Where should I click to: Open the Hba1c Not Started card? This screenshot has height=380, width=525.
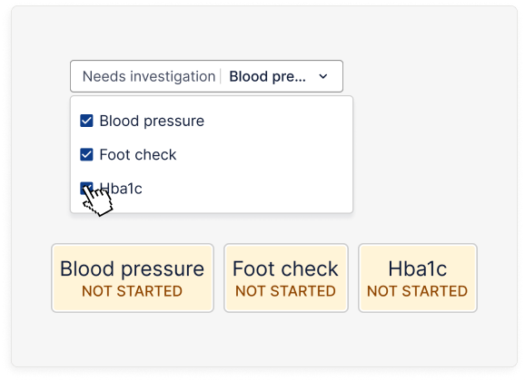(418, 278)
